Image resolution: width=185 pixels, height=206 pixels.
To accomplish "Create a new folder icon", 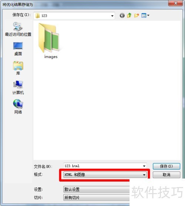I will pos(137,16).
